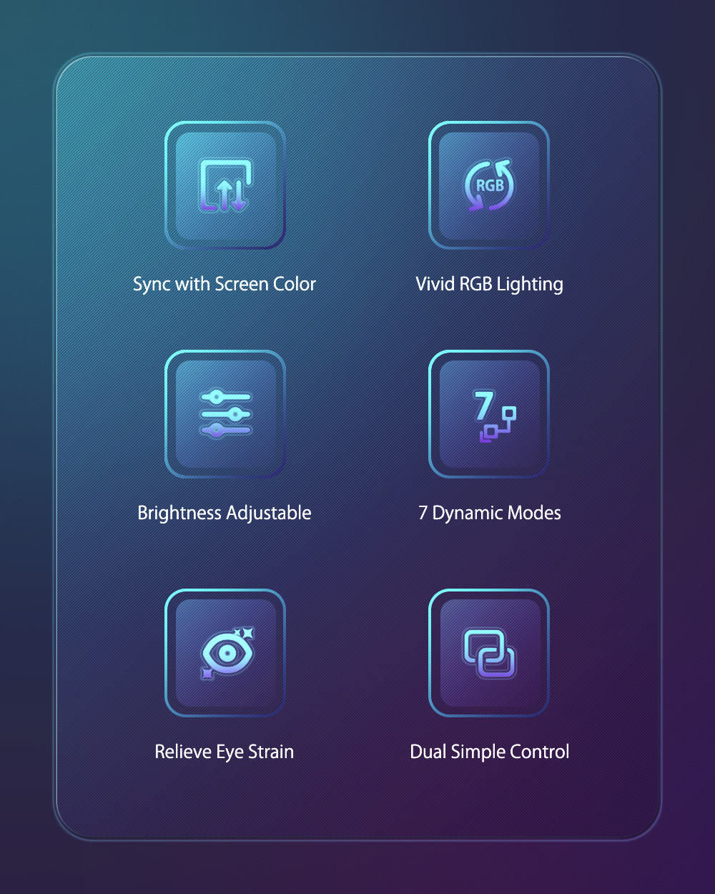The image size is (715, 894).
Task: Click the "Dual Simple Control" label
Action: [490, 752]
